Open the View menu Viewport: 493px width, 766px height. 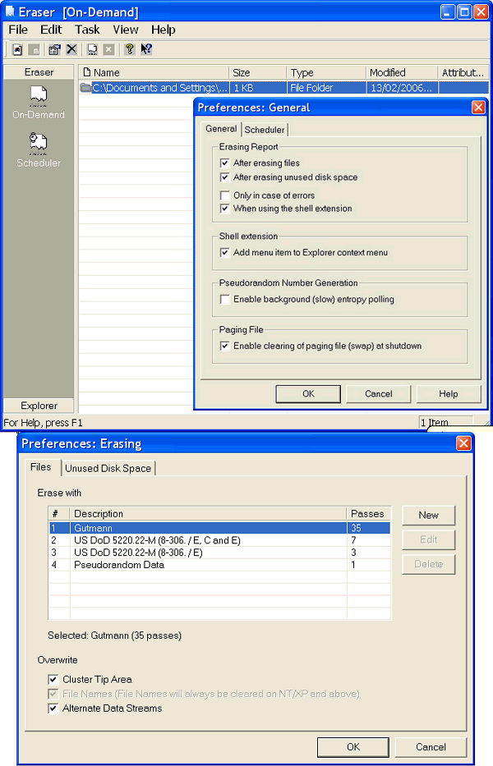[126, 30]
